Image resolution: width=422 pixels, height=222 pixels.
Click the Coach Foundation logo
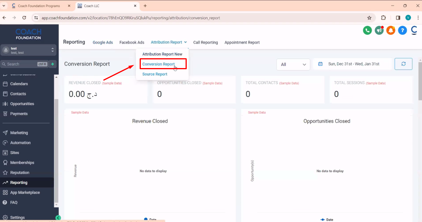(x=28, y=34)
